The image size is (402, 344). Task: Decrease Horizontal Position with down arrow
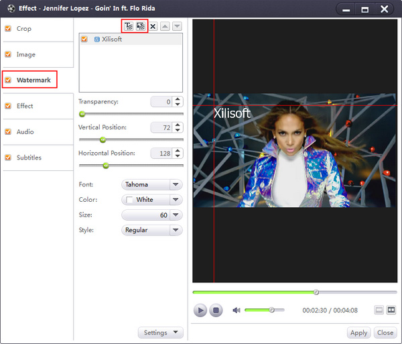tap(178, 156)
